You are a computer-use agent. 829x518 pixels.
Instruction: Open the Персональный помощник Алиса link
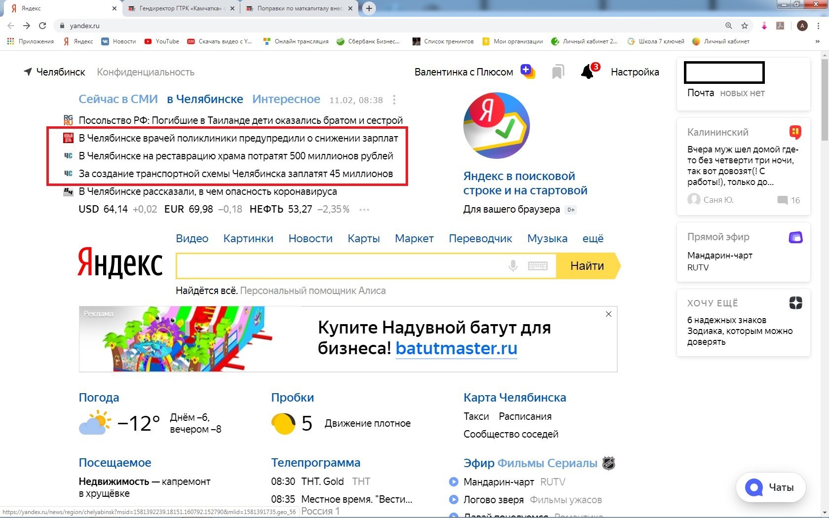point(313,291)
